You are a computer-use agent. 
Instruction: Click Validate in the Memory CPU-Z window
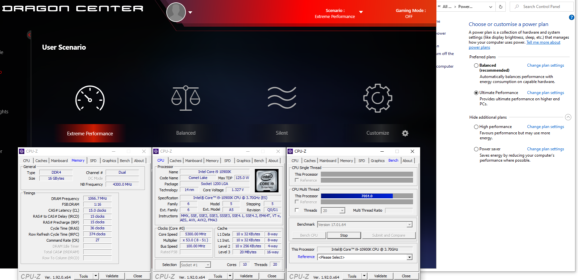coord(112,276)
